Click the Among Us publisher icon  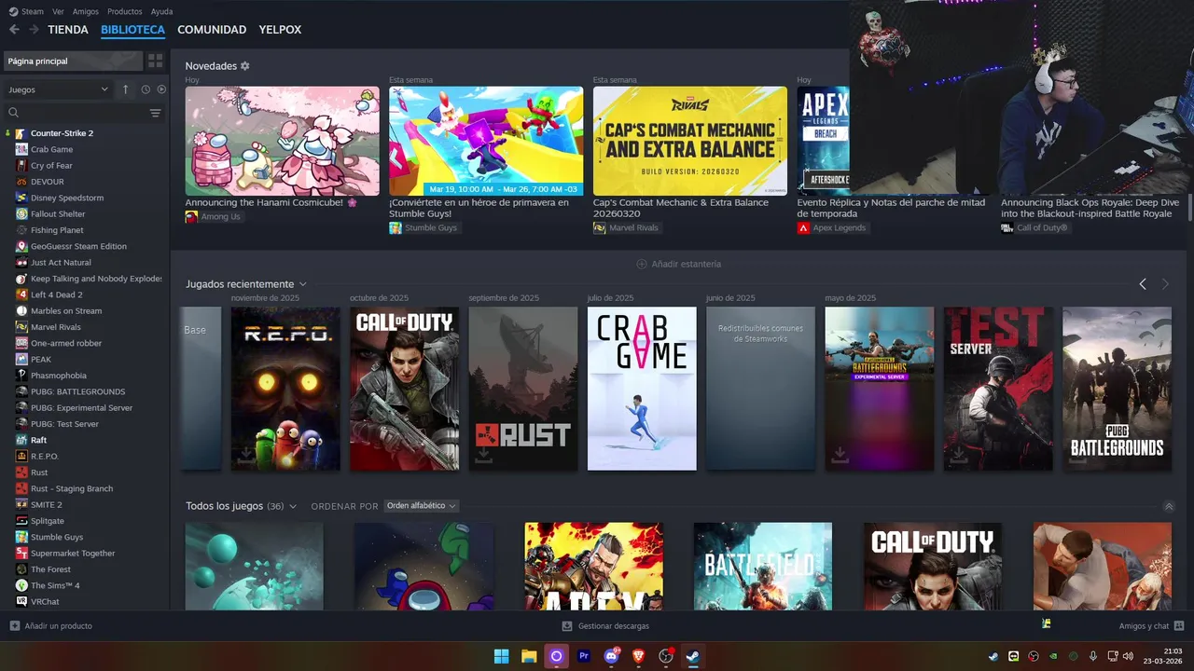(191, 217)
